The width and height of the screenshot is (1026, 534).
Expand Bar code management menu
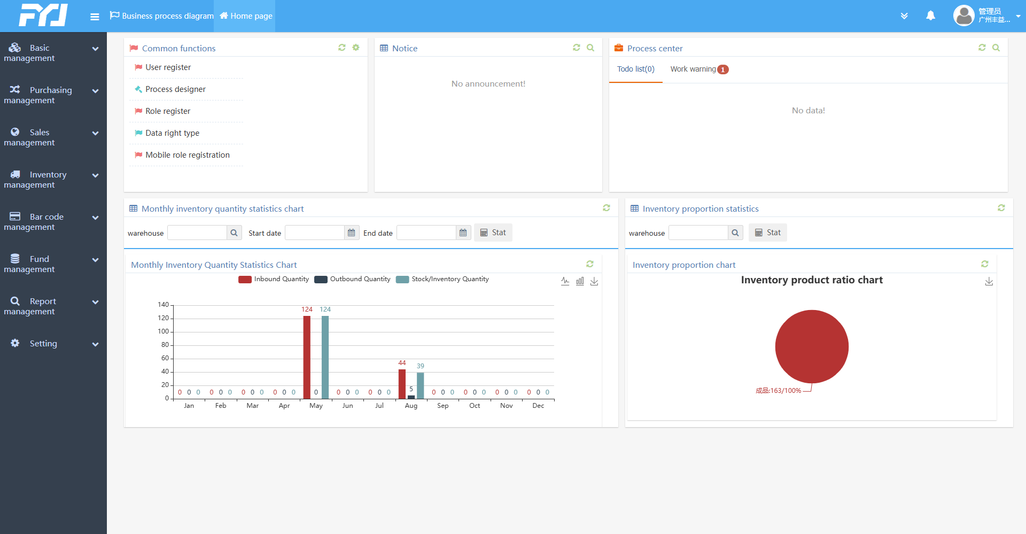pyautogui.click(x=53, y=222)
